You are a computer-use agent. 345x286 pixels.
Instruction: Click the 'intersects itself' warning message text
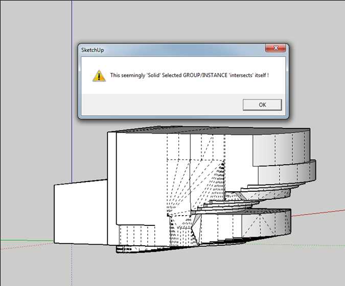click(190, 75)
